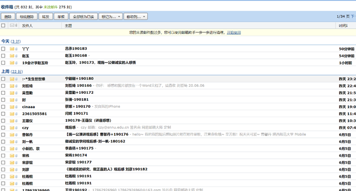
Task: Select checkbox for 宋祎 email
Action: [3, 156]
